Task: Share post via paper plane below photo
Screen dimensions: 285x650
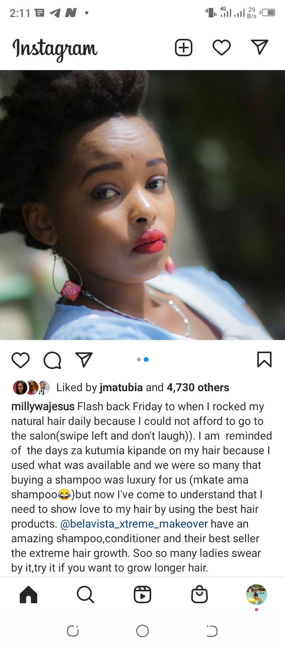Action: pos(84,359)
